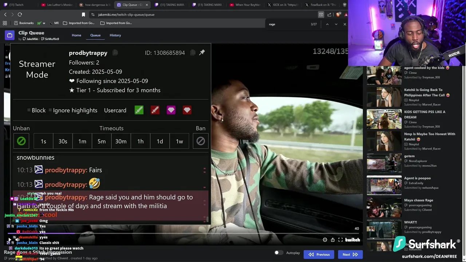Open the SirMuffin9 author link

50,39
